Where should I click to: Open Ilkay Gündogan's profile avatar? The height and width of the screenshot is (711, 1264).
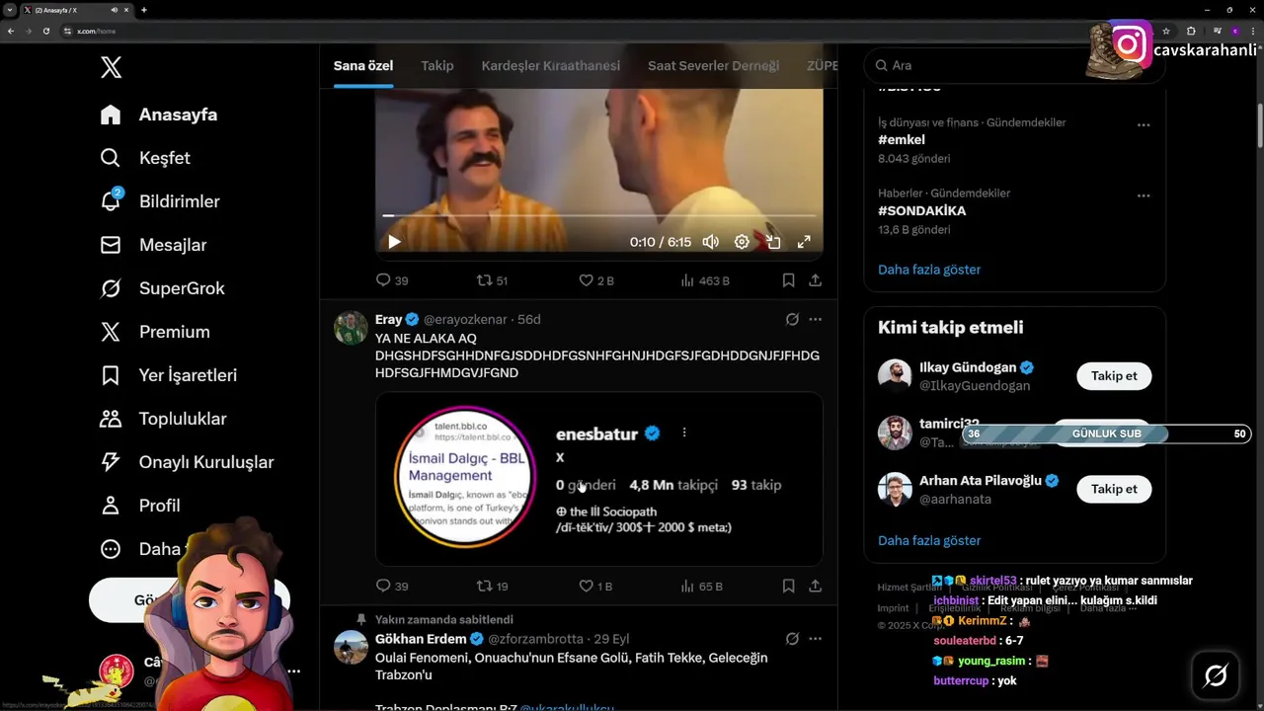[895, 376]
